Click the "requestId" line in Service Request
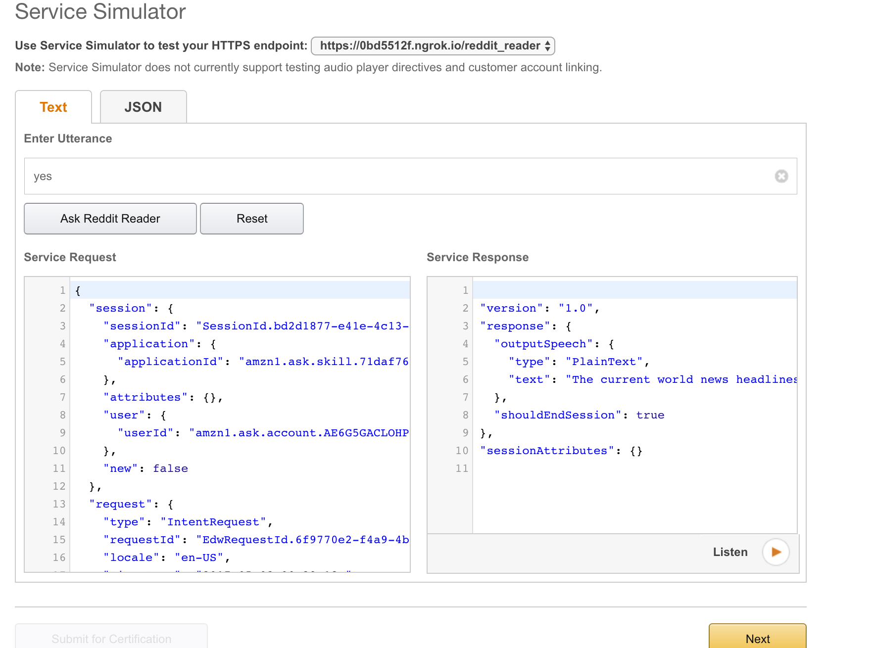873x648 pixels. (x=256, y=540)
